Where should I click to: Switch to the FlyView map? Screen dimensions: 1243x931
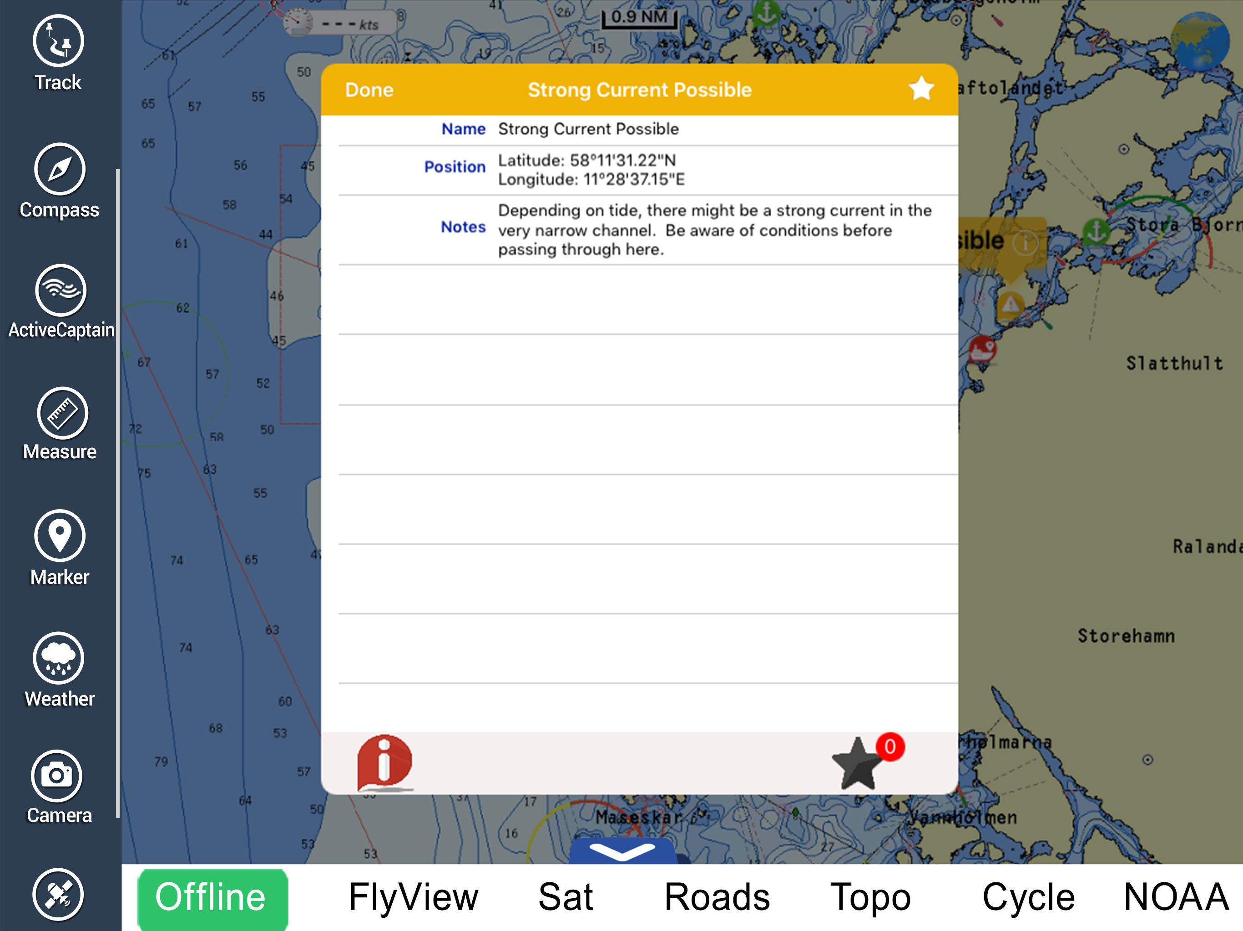[413, 897]
